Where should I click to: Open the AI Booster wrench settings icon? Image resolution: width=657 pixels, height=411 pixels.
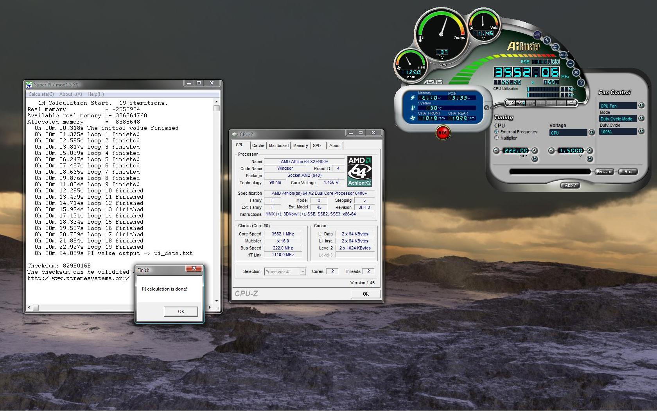pos(547,40)
